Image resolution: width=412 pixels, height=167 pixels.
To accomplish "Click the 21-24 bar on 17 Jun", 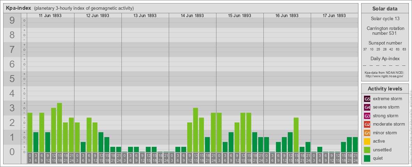I will pyautogui.click(x=355, y=145).
